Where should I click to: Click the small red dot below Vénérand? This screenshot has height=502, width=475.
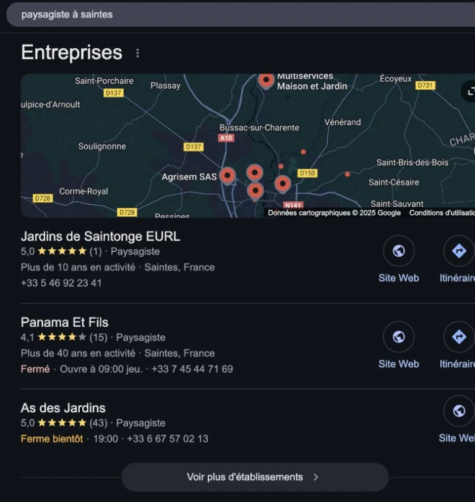pos(303,152)
